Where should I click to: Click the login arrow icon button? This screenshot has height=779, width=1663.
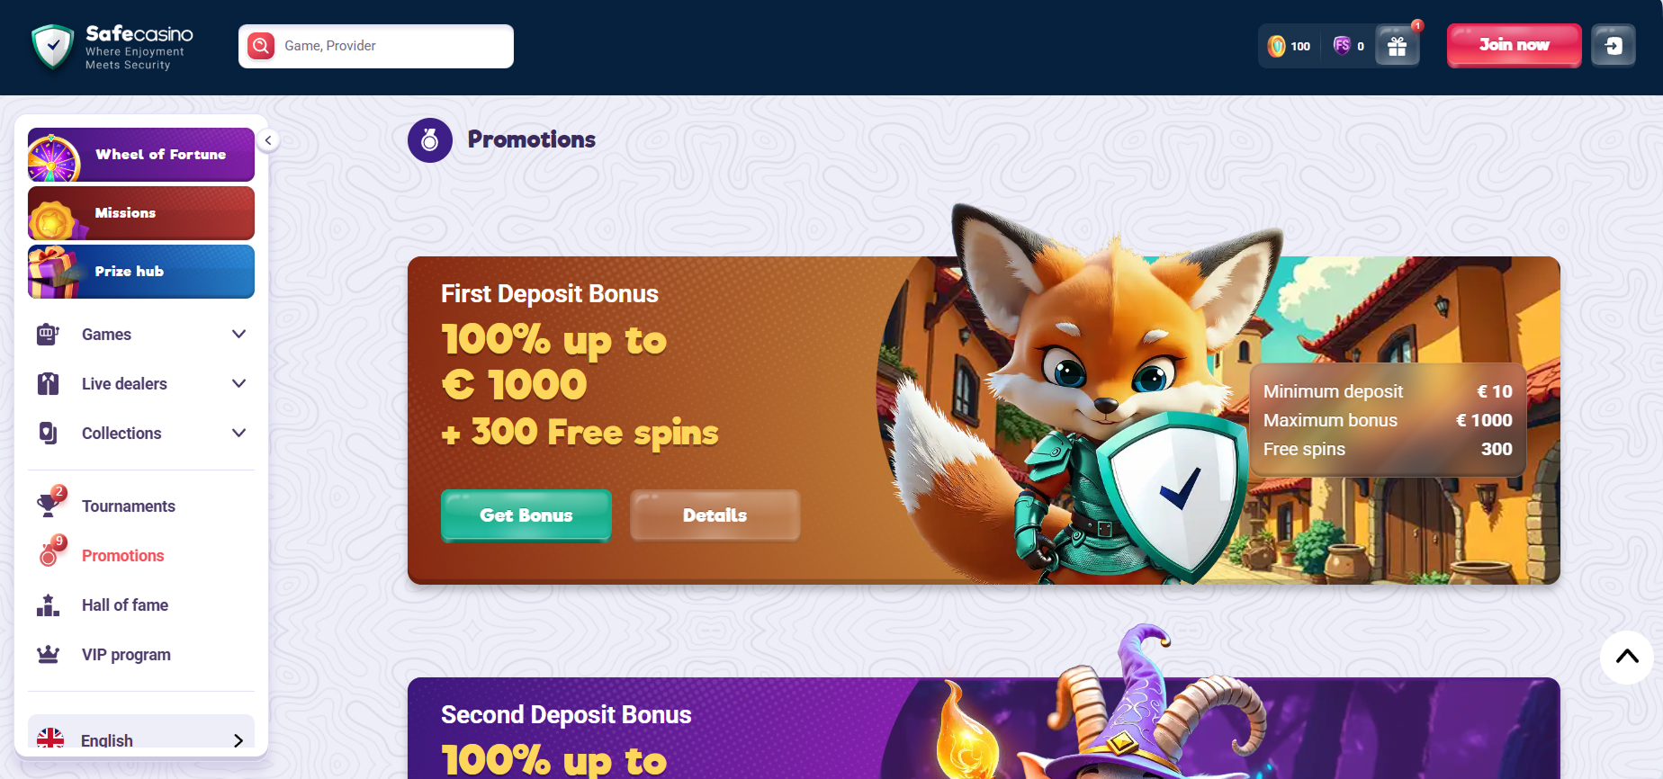[1613, 46]
